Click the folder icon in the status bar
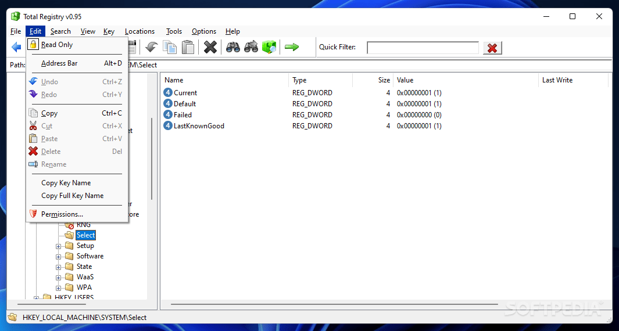 click(13, 317)
